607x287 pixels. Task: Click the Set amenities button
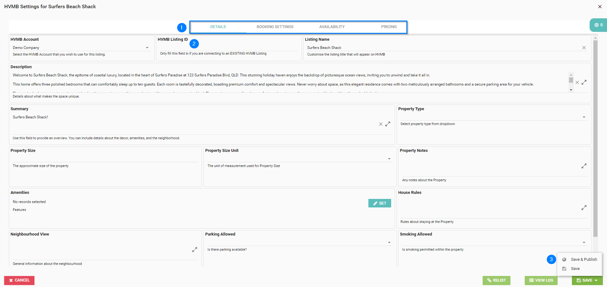(379, 203)
